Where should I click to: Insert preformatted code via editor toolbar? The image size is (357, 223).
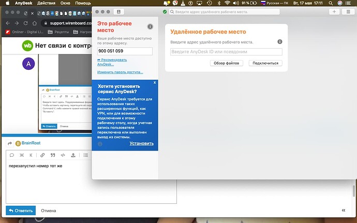tap(63, 155)
